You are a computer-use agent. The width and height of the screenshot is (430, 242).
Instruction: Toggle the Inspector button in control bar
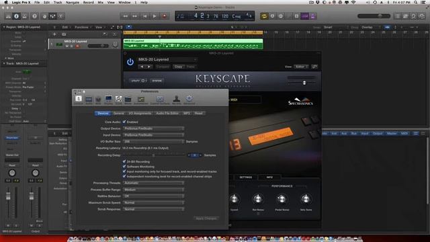pyautogui.click(x=16, y=16)
